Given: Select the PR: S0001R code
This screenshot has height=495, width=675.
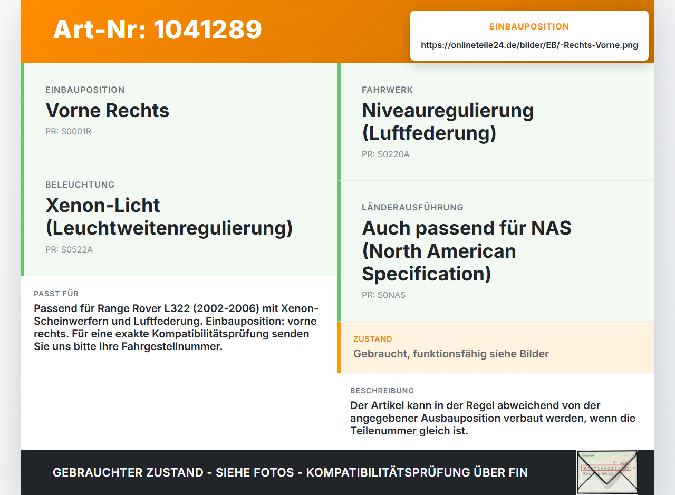Looking at the screenshot, I should pos(69,131).
